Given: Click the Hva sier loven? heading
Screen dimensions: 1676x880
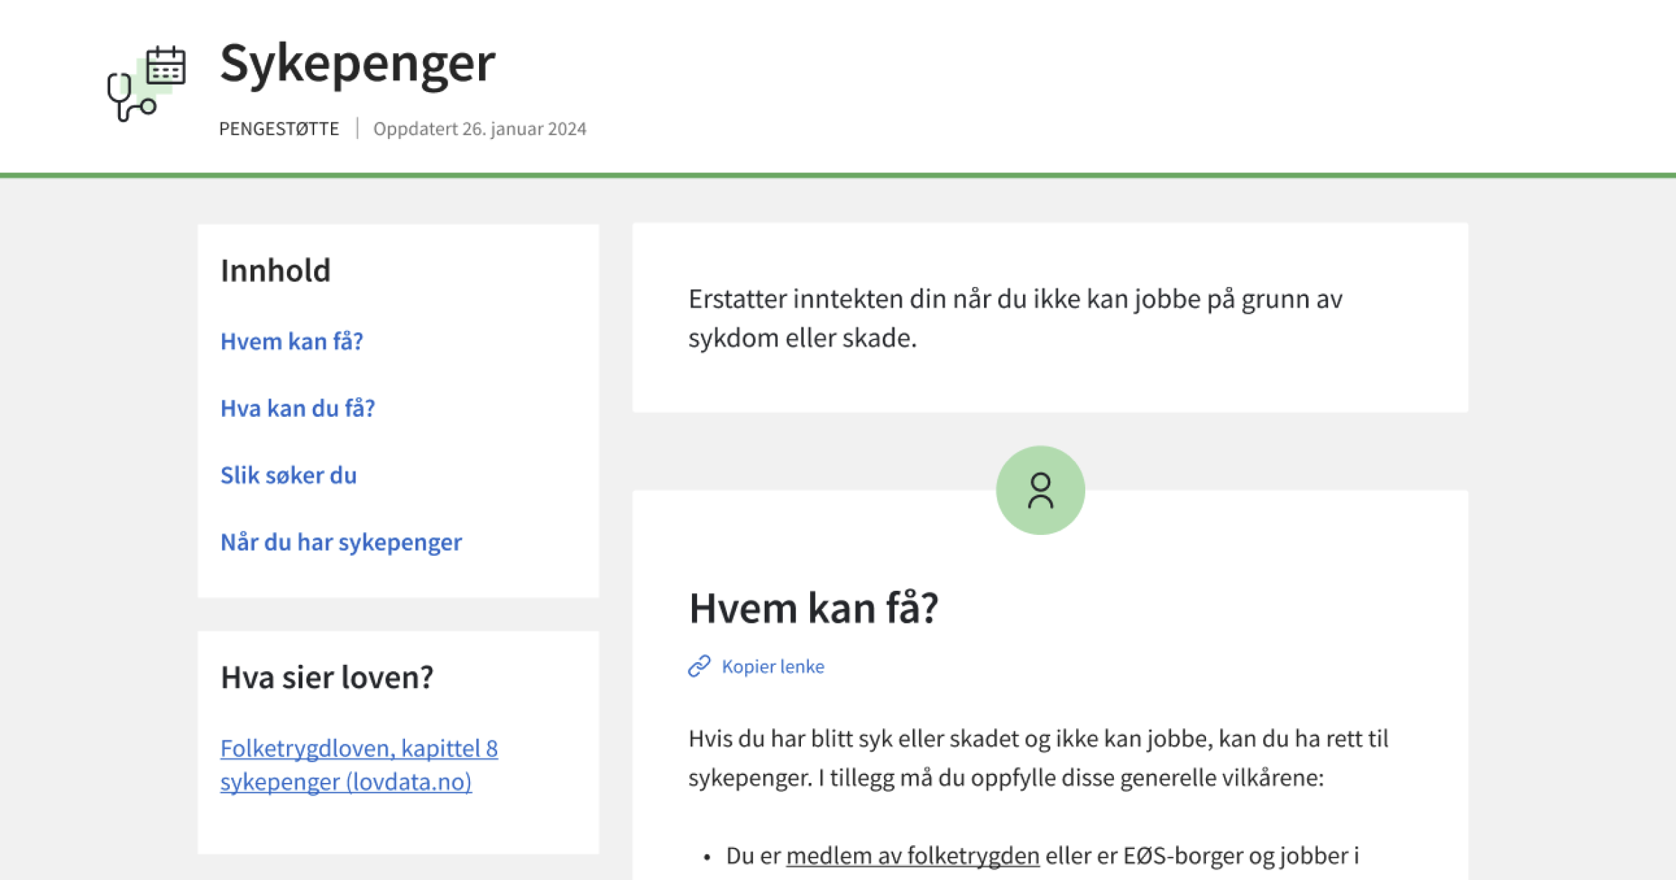Looking at the screenshot, I should click(327, 677).
